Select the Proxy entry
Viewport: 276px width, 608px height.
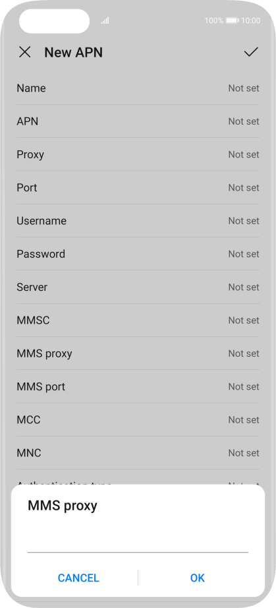tap(138, 154)
